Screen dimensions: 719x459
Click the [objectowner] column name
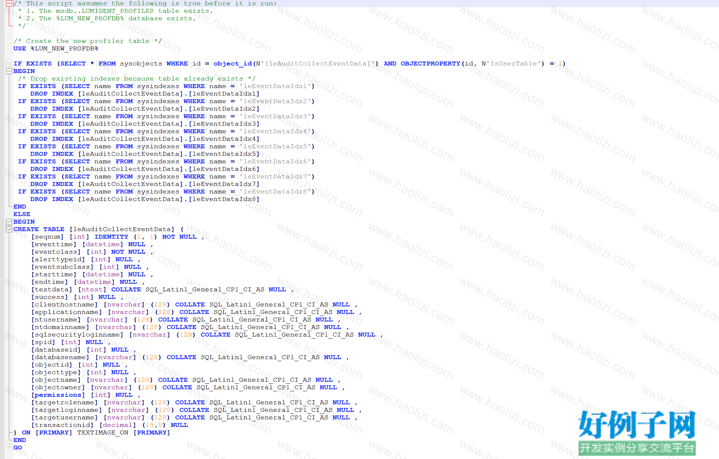(x=58, y=387)
